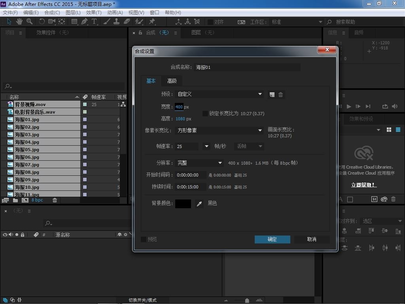The width and height of the screenshot is (405, 304).
Task: Click the black background color swatch
Action: (183, 204)
